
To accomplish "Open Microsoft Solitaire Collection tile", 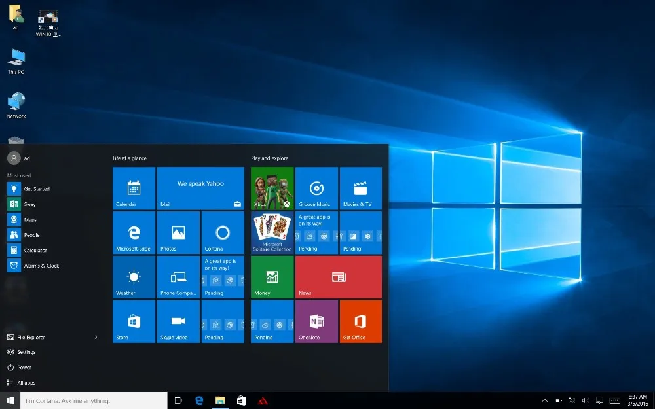I will [x=272, y=232].
